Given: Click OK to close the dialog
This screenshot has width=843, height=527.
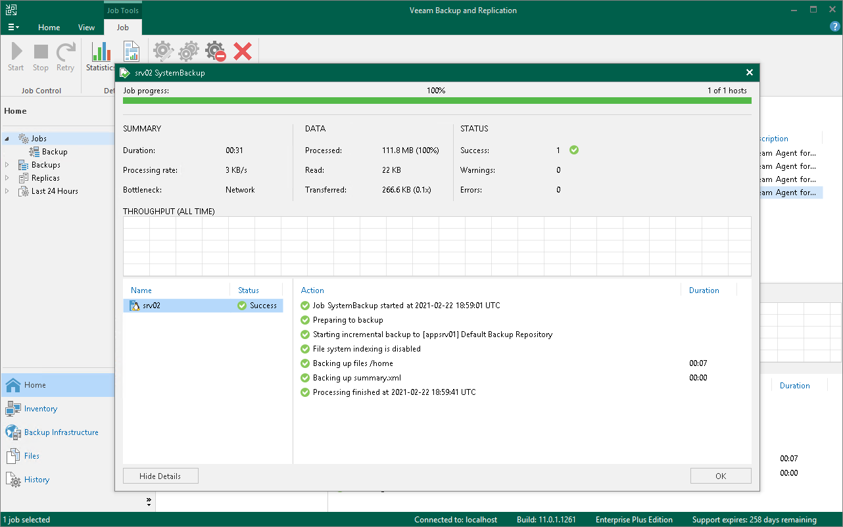Looking at the screenshot, I should (721, 476).
